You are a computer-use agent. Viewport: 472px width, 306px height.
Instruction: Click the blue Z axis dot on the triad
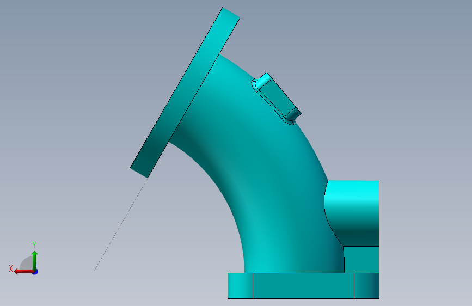click(35, 272)
